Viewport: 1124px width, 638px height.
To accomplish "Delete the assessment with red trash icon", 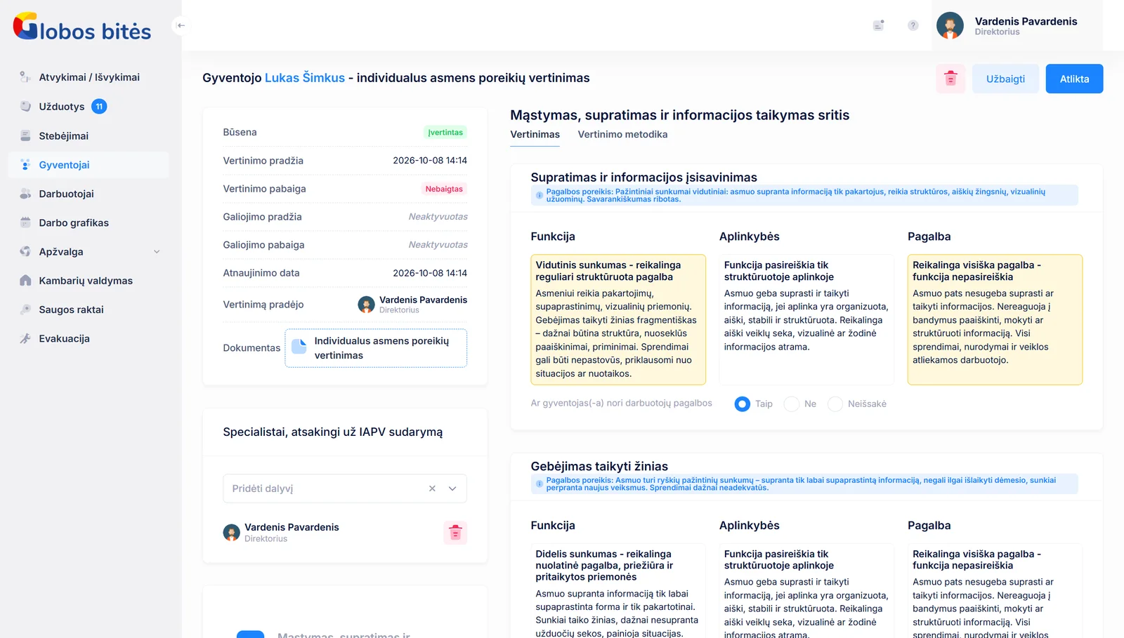I will pyautogui.click(x=950, y=79).
